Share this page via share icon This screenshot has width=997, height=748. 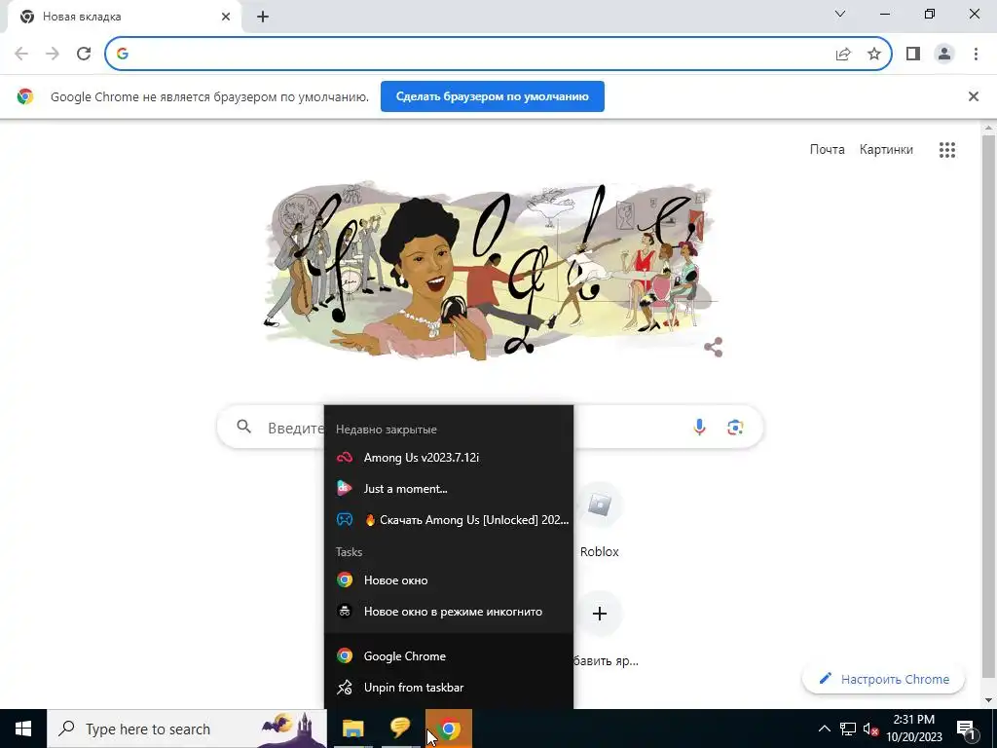pos(843,55)
